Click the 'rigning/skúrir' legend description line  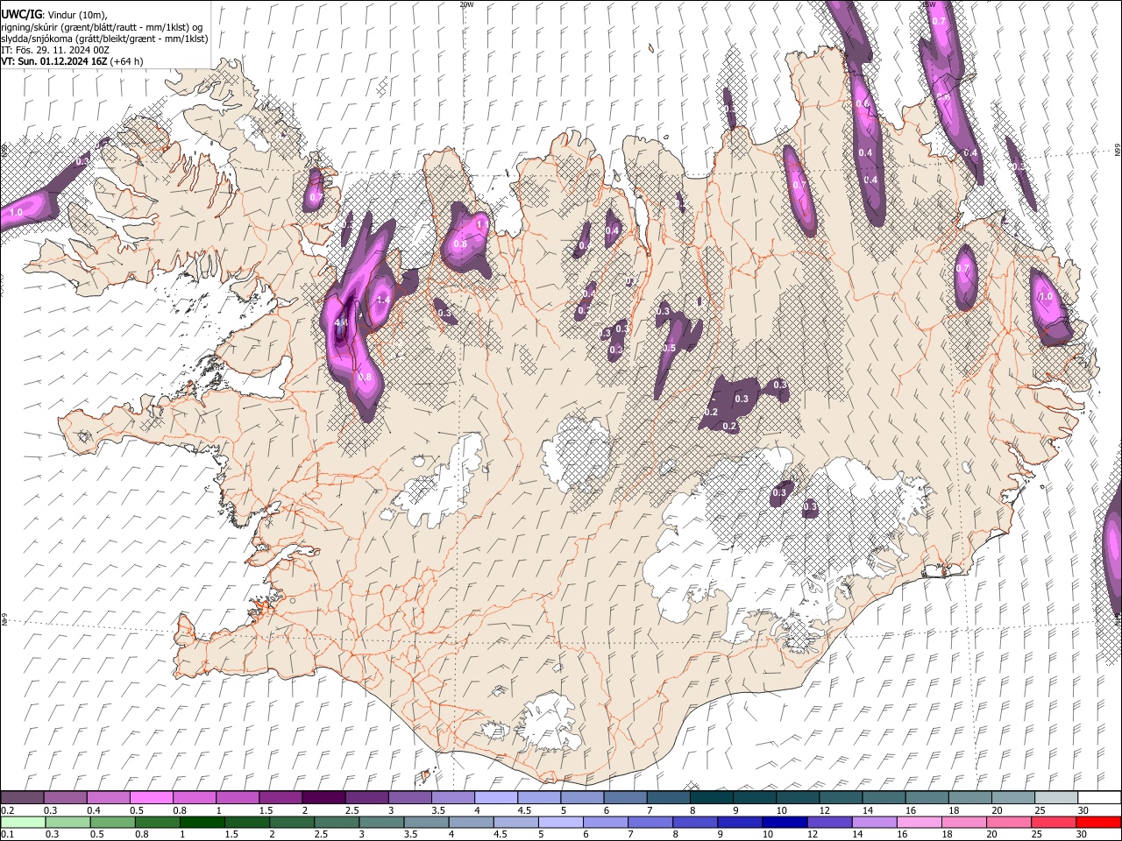(x=102, y=27)
